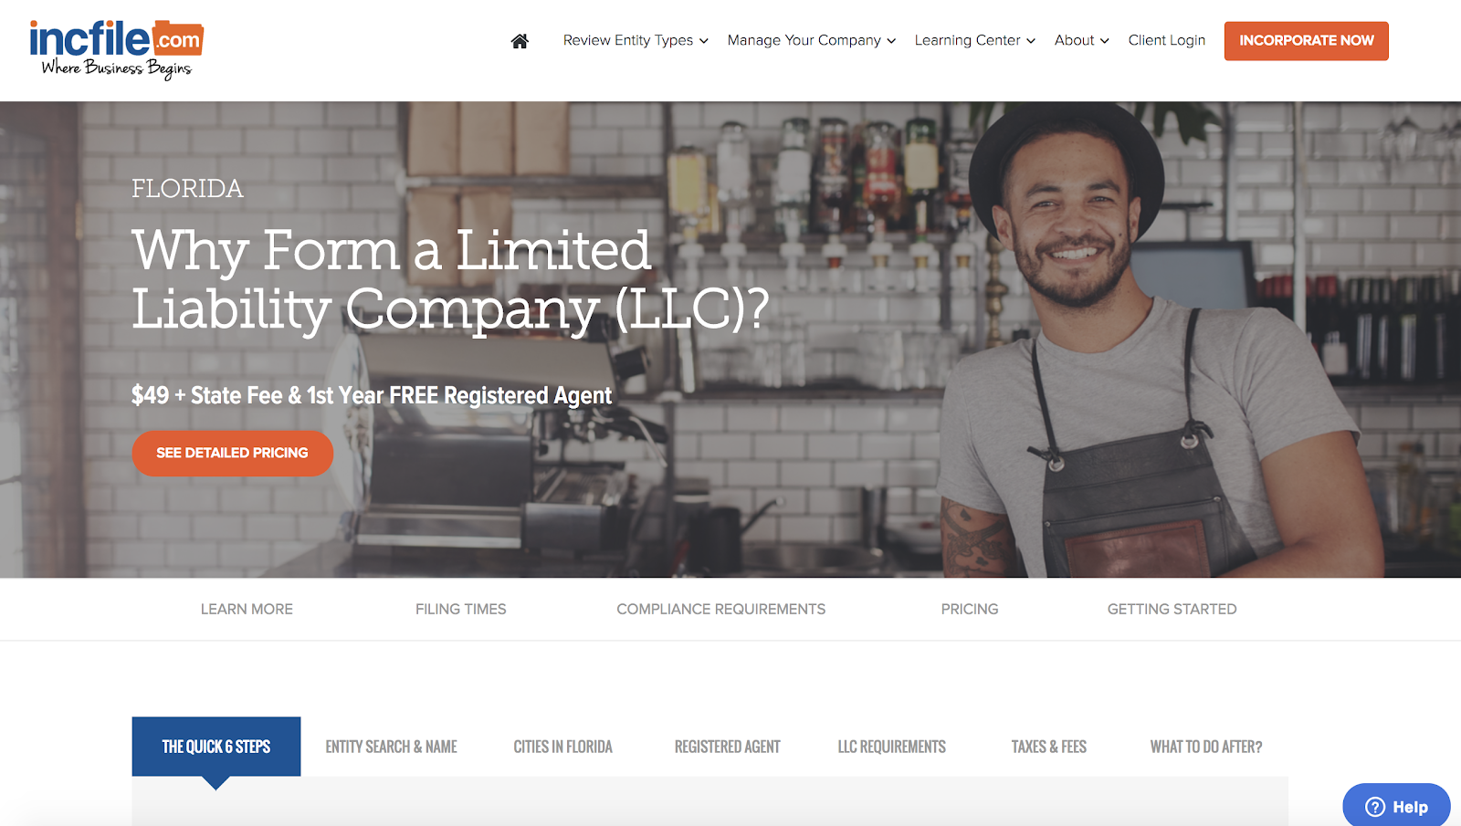This screenshot has height=826, width=1461.
Task: Go to Getting Started section
Action: tap(1172, 609)
